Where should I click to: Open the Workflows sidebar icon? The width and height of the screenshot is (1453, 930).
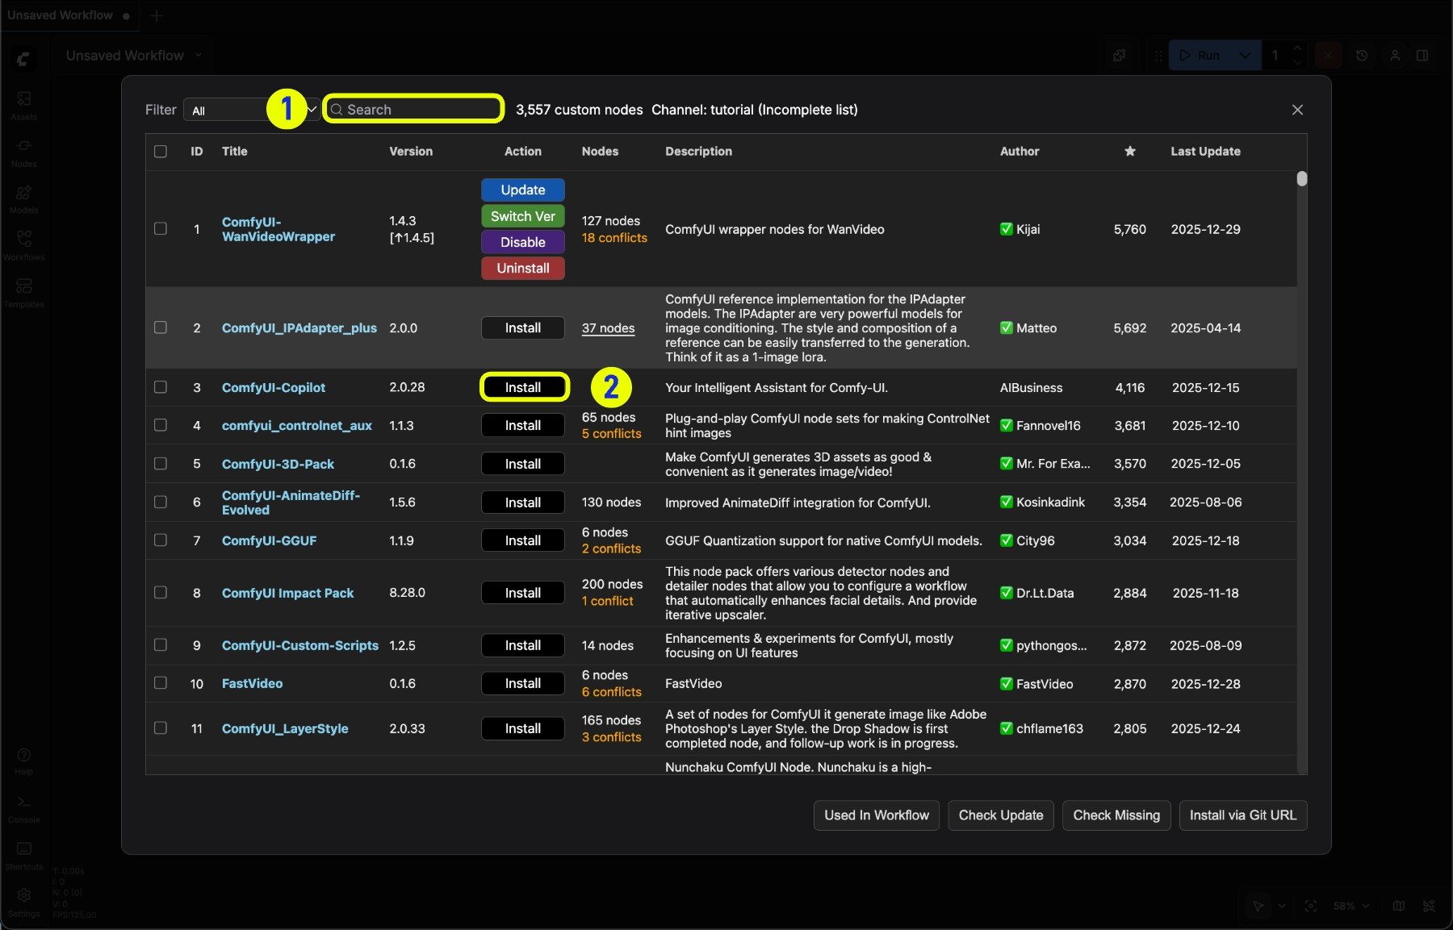(x=23, y=246)
